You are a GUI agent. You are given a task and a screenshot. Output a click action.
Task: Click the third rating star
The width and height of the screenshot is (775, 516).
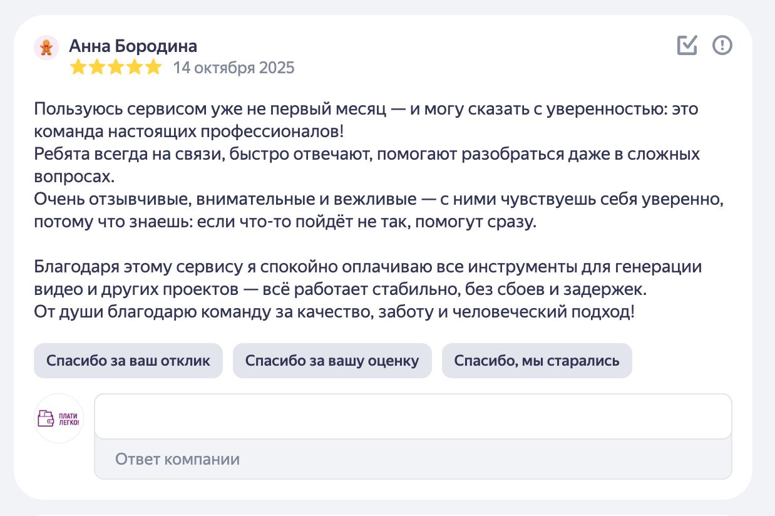115,68
